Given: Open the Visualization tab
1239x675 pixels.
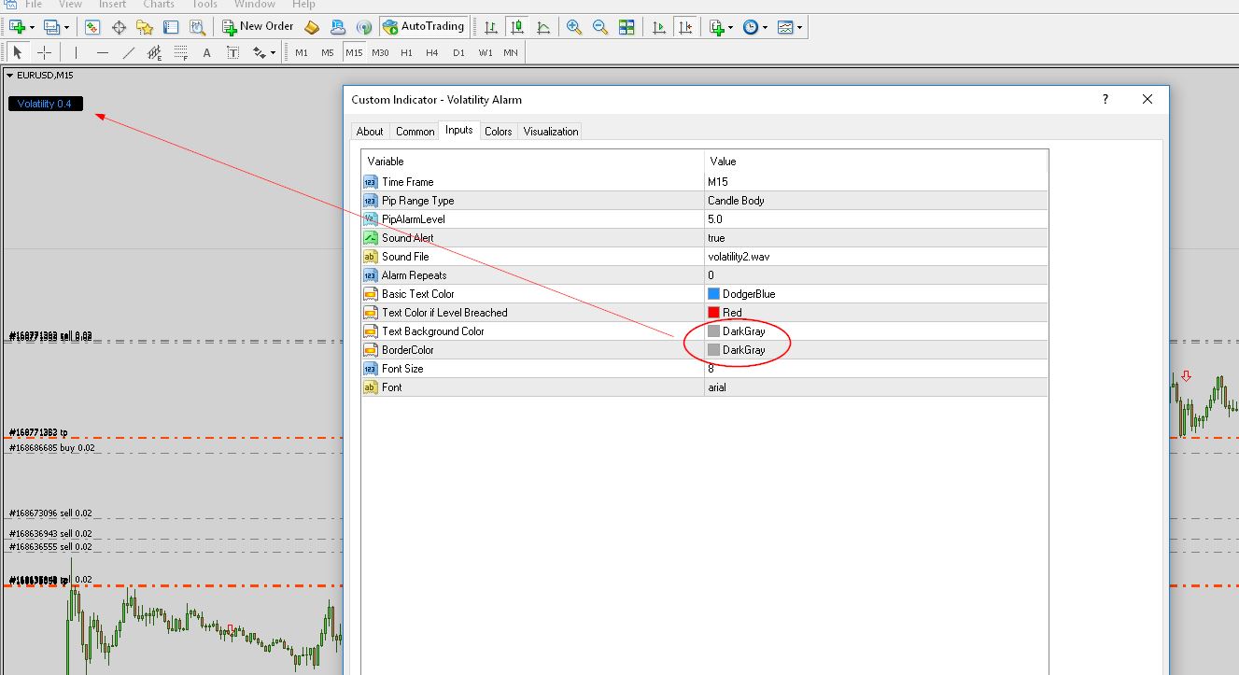Looking at the screenshot, I should 551,132.
